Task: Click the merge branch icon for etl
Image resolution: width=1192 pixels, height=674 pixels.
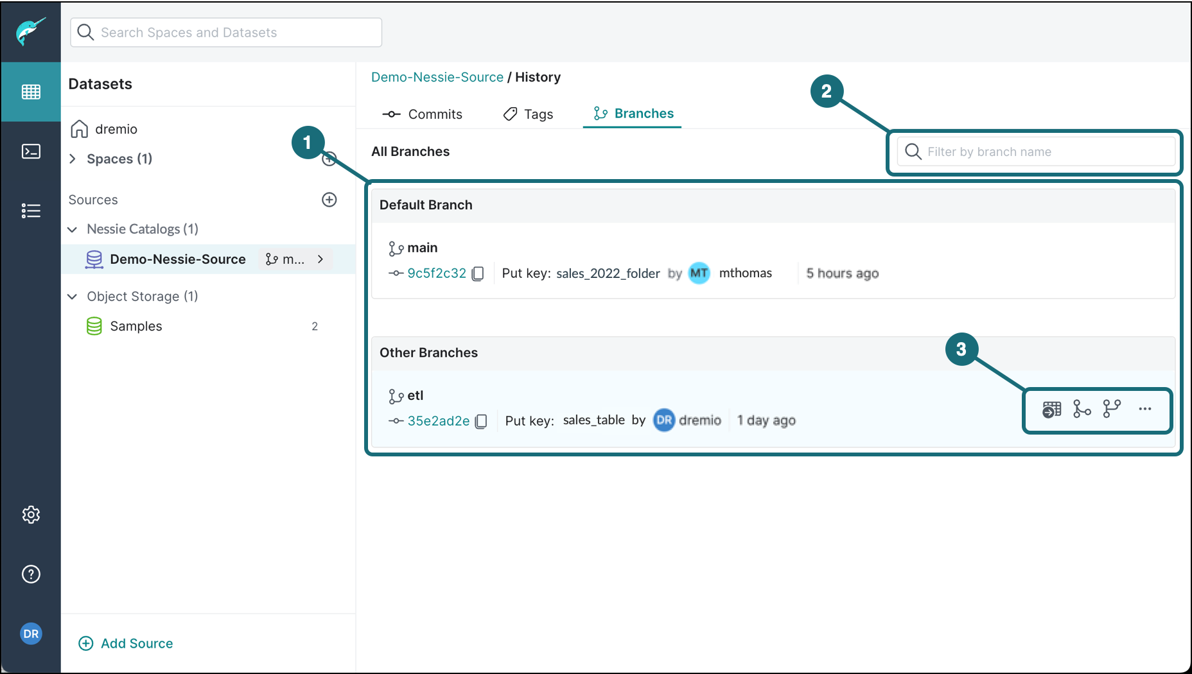Action: click(1082, 409)
